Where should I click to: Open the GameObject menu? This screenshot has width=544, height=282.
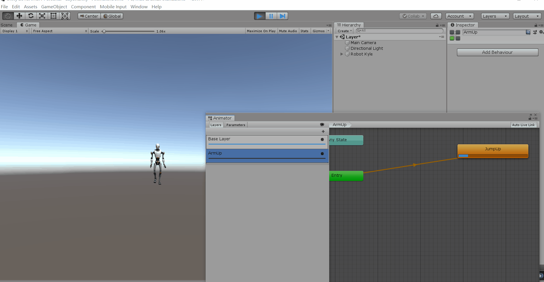(x=54, y=7)
